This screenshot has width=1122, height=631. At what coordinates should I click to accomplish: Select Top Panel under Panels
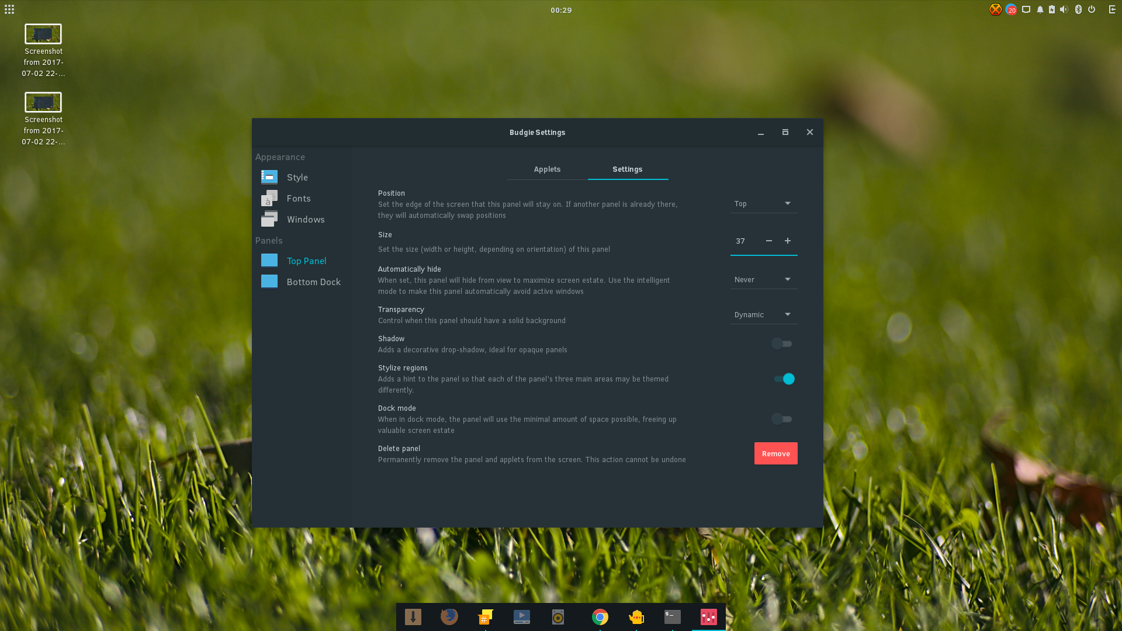pos(302,261)
